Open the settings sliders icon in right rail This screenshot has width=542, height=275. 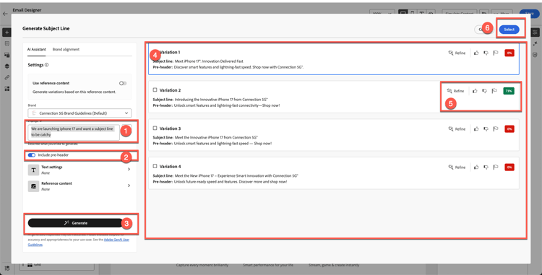tap(535, 32)
